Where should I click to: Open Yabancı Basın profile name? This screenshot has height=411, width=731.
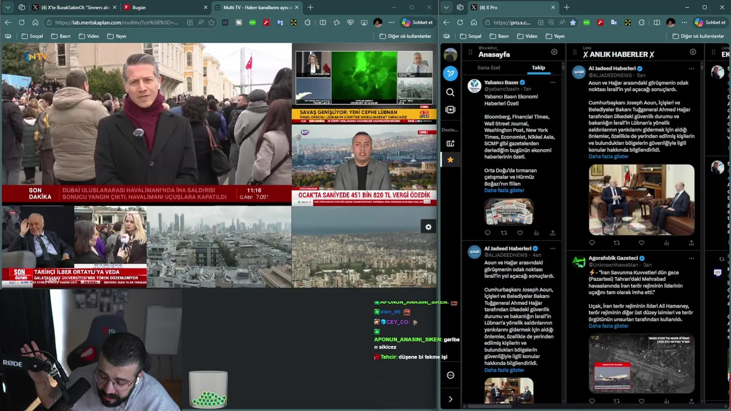(501, 82)
